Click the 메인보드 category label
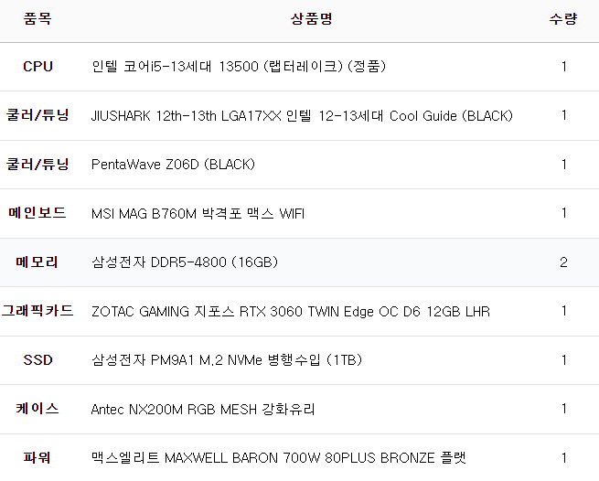Viewport: 599px width, 481px height. pos(37,213)
